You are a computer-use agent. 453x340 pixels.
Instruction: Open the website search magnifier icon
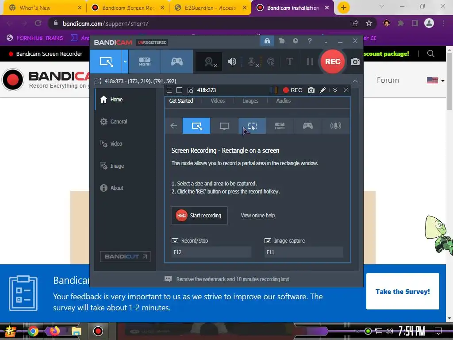tap(431, 54)
